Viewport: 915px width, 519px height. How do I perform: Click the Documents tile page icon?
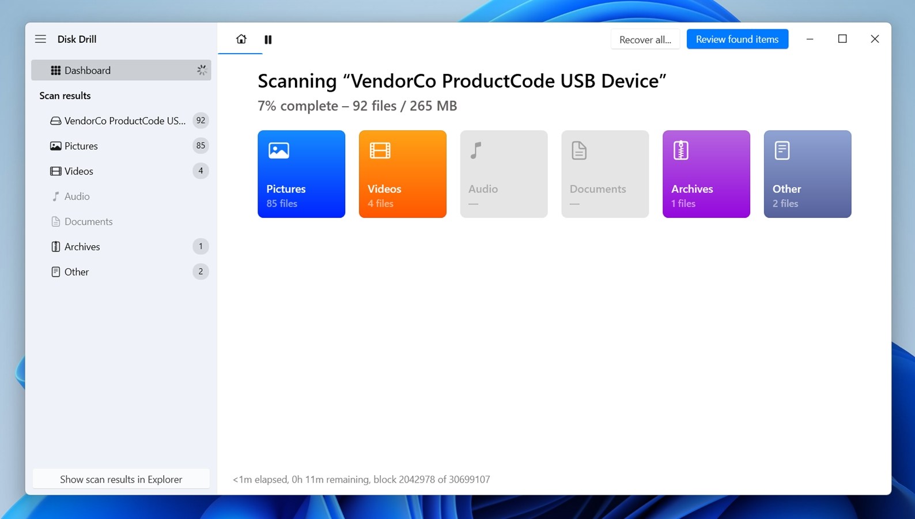579,151
